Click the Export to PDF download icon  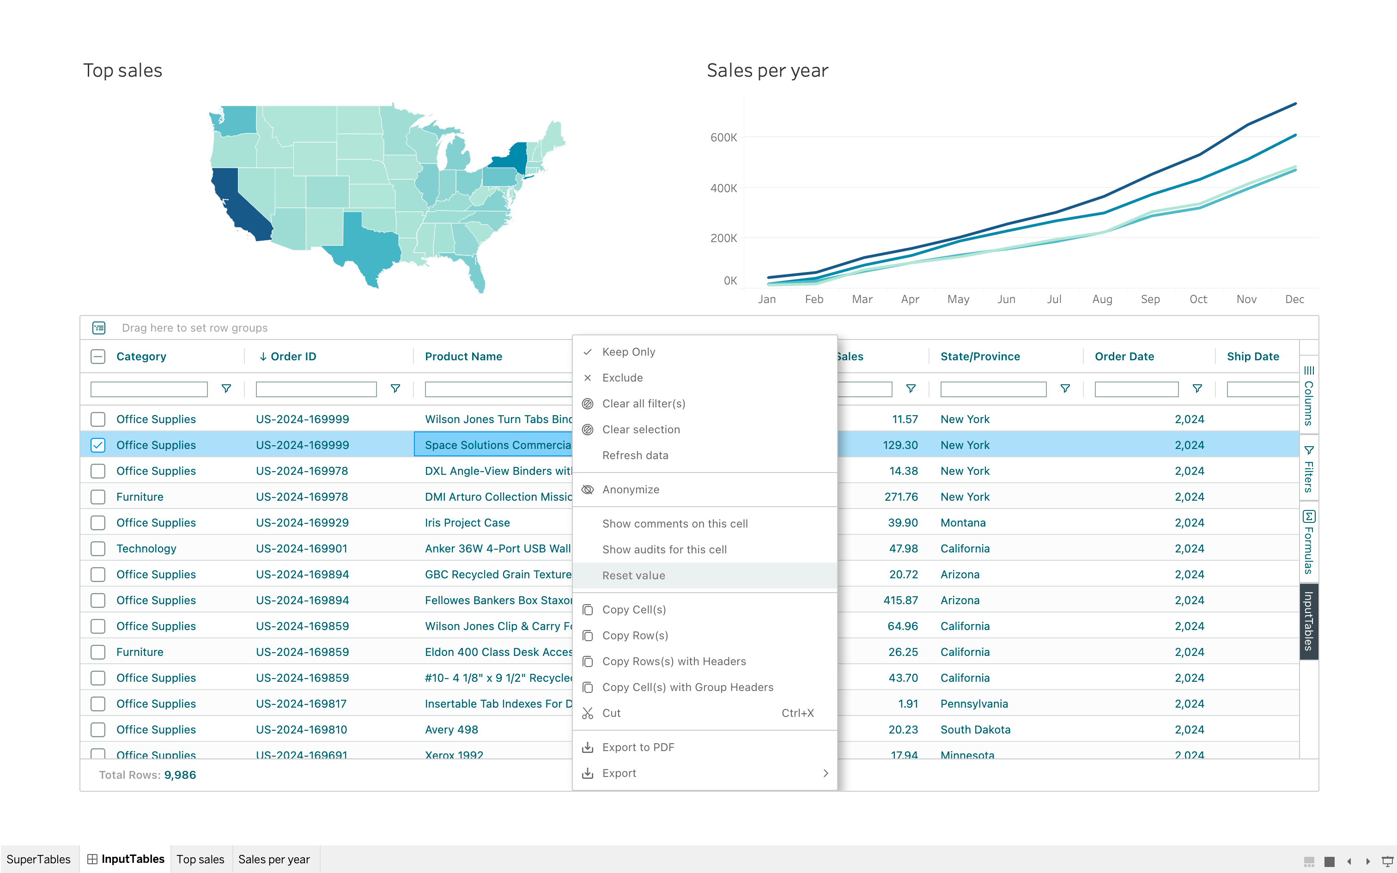point(588,747)
